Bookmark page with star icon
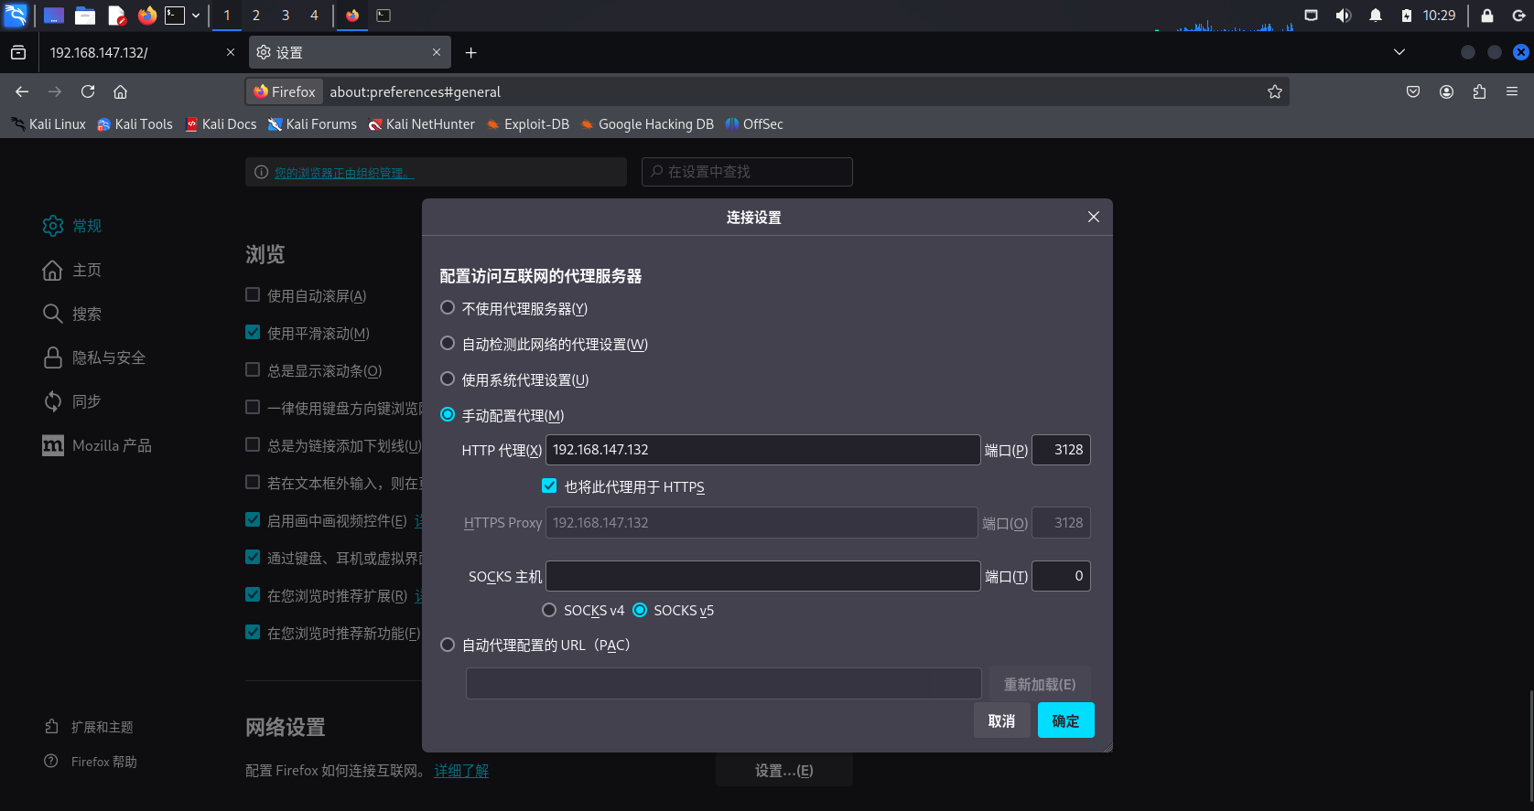 (x=1274, y=91)
